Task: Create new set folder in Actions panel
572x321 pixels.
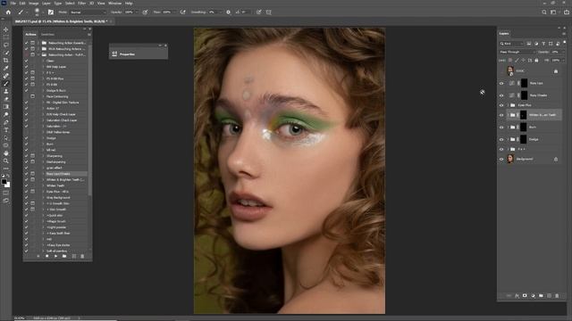Action: coord(64,256)
